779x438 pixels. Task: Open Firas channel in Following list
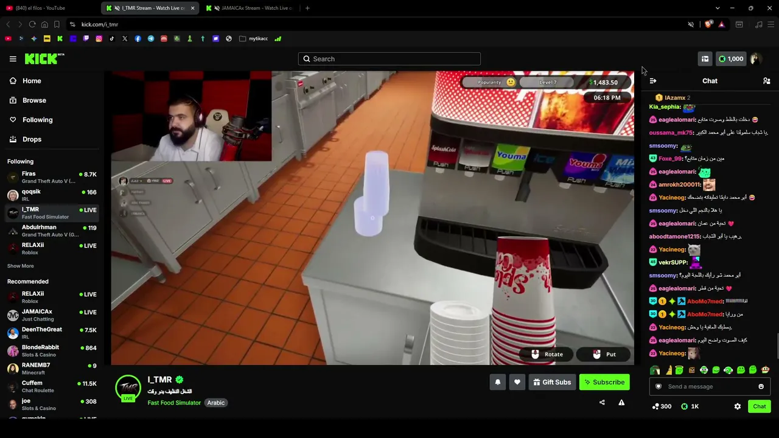pyautogui.click(x=52, y=177)
